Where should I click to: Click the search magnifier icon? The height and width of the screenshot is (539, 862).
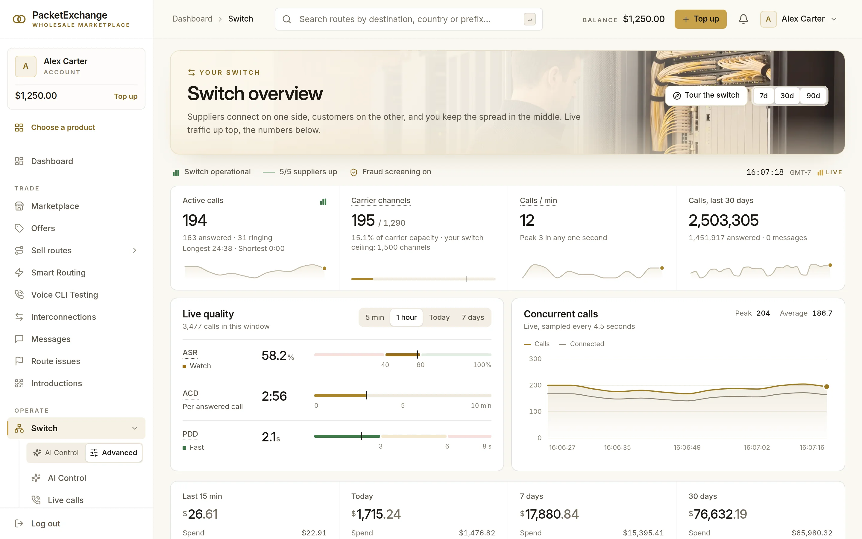(287, 19)
